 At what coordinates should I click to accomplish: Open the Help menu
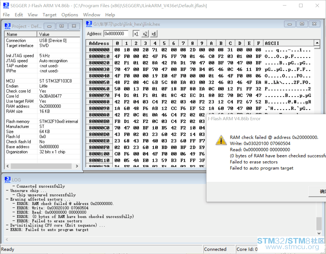[x=110, y=15]
